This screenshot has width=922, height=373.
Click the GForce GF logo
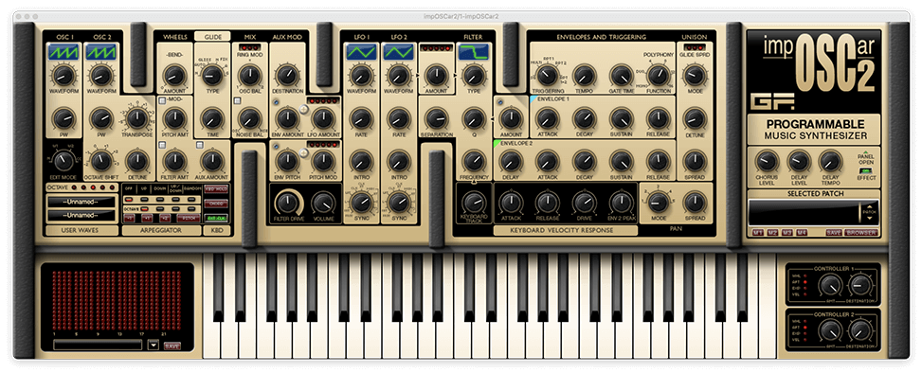[x=772, y=101]
